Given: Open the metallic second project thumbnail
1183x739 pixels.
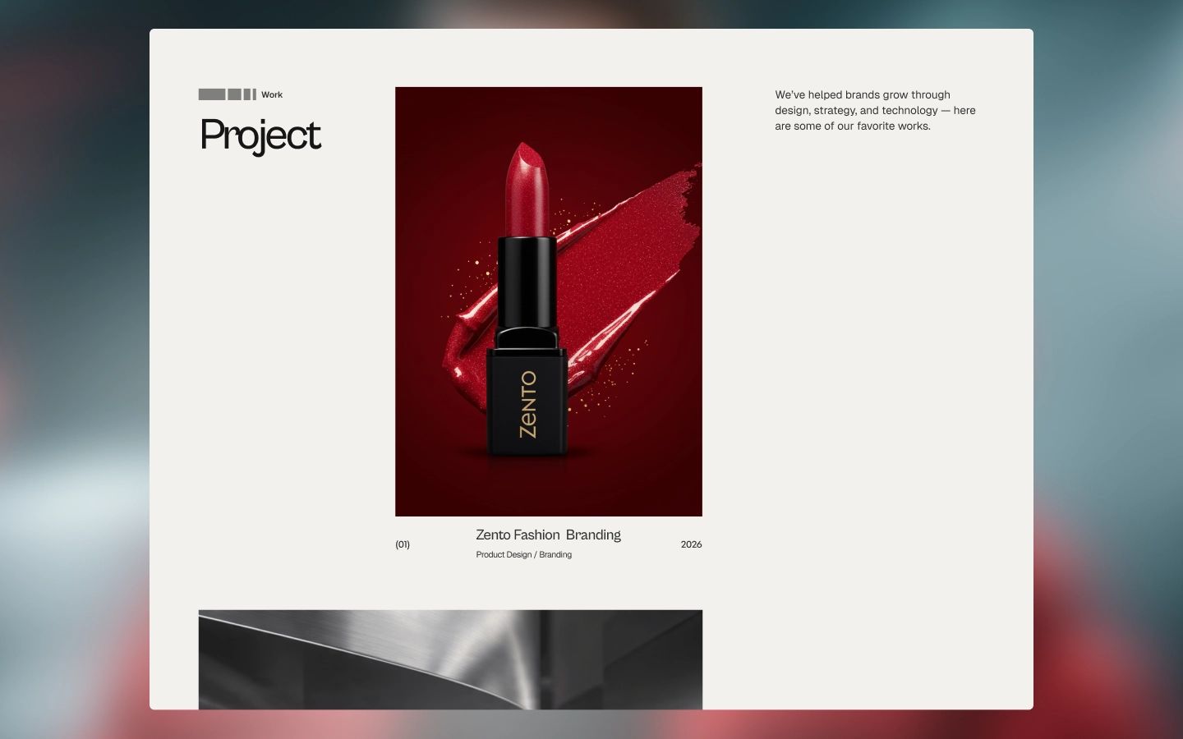Looking at the screenshot, I should [x=450, y=659].
